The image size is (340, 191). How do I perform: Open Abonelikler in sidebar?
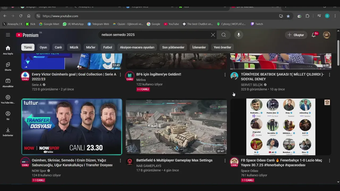(x=8, y=83)
